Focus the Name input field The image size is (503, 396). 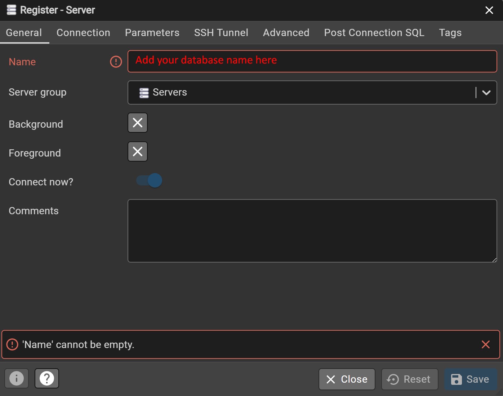312,61
